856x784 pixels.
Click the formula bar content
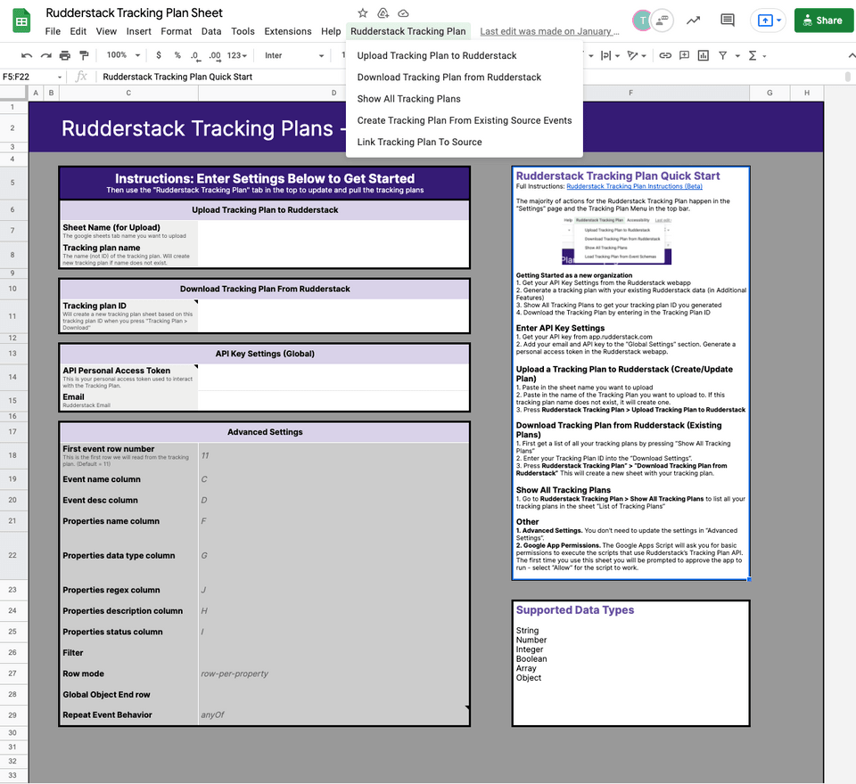177,77
